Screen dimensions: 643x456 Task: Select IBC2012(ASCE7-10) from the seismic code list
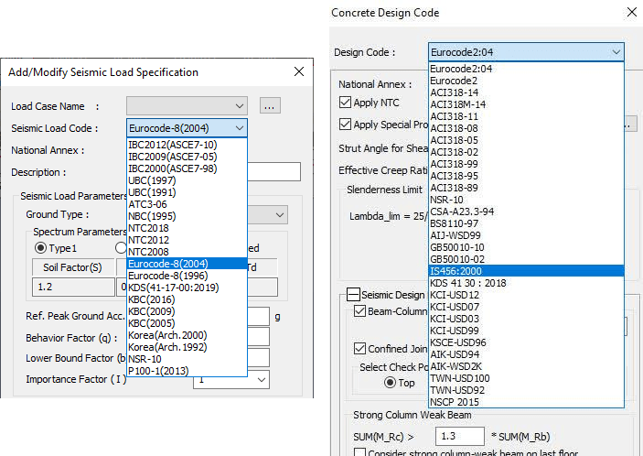pos(173,145)
